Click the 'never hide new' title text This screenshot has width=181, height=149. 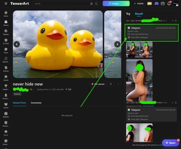[28, 84]
